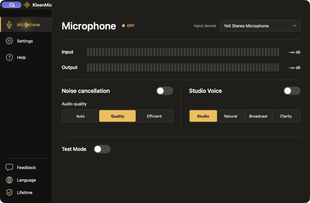310x203 pixels.
Task: Choose the Studio voice preset
Action: pos(203,116)
